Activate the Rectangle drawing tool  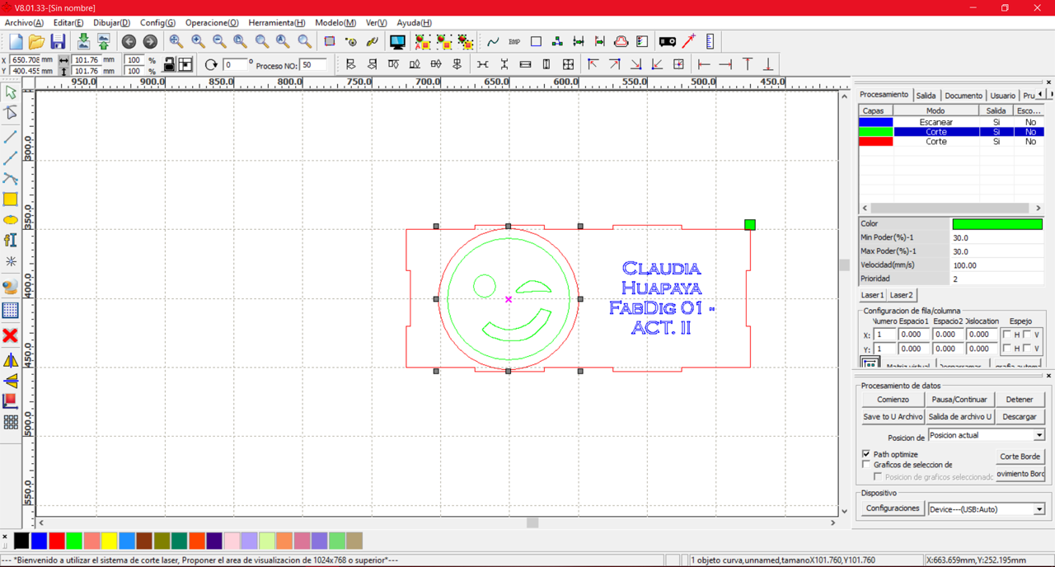11,199
